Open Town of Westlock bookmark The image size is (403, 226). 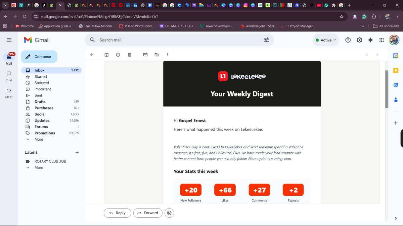(217, 26)
